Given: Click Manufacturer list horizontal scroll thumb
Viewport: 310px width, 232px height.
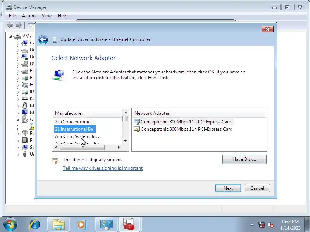Looking at the screenshot, I should point(82,147).
